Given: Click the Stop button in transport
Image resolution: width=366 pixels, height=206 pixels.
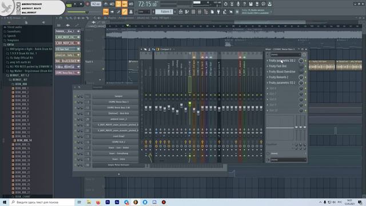Looking at the screenshot, I should [x=81, y=4].
